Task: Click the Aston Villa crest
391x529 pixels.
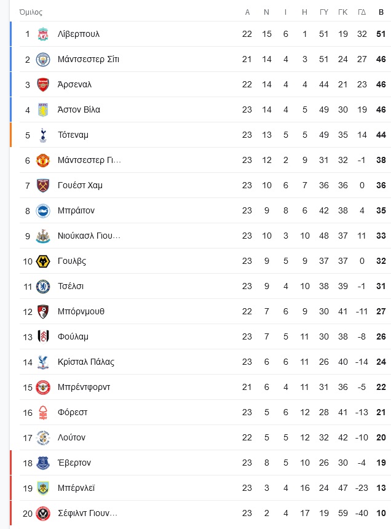Action: (x=43, y=109)
